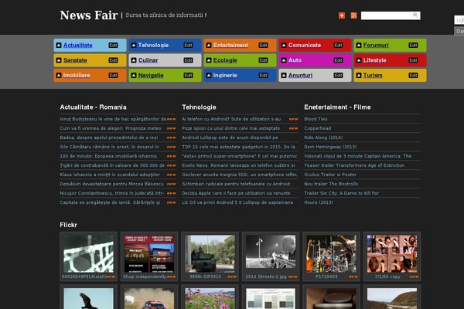Click arrow icon on Anunturi category
The width and height of the screenshot is (464, 309).
pos(284,76)
